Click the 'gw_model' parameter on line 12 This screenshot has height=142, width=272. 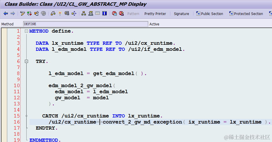[67, 98]
